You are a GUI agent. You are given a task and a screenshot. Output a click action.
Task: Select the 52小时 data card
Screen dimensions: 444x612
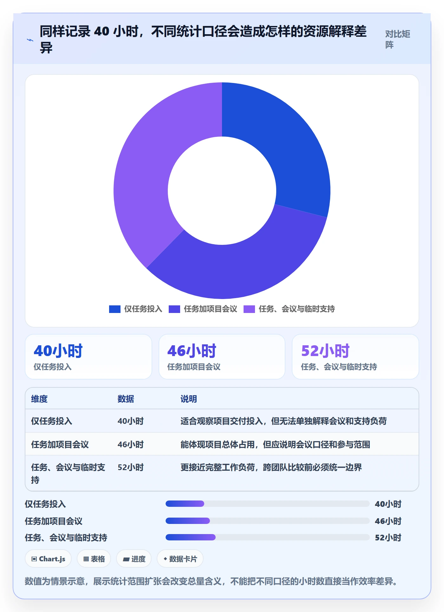point(356,357)
